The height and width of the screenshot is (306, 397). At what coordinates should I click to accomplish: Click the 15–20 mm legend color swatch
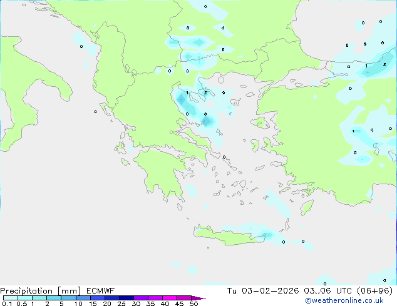point(97,298)
